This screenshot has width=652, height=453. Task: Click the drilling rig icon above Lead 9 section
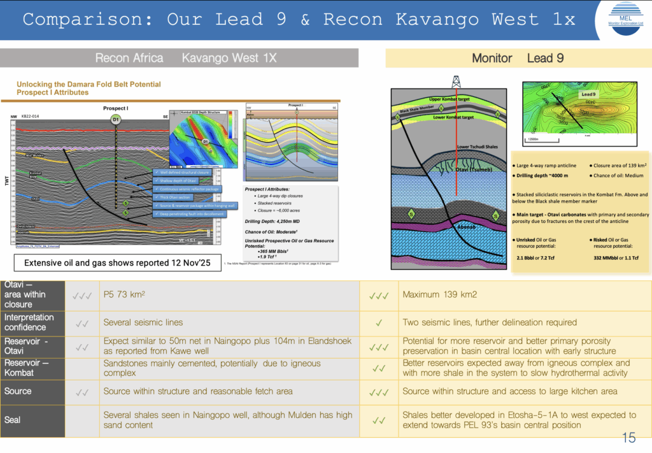click(455, 82)
